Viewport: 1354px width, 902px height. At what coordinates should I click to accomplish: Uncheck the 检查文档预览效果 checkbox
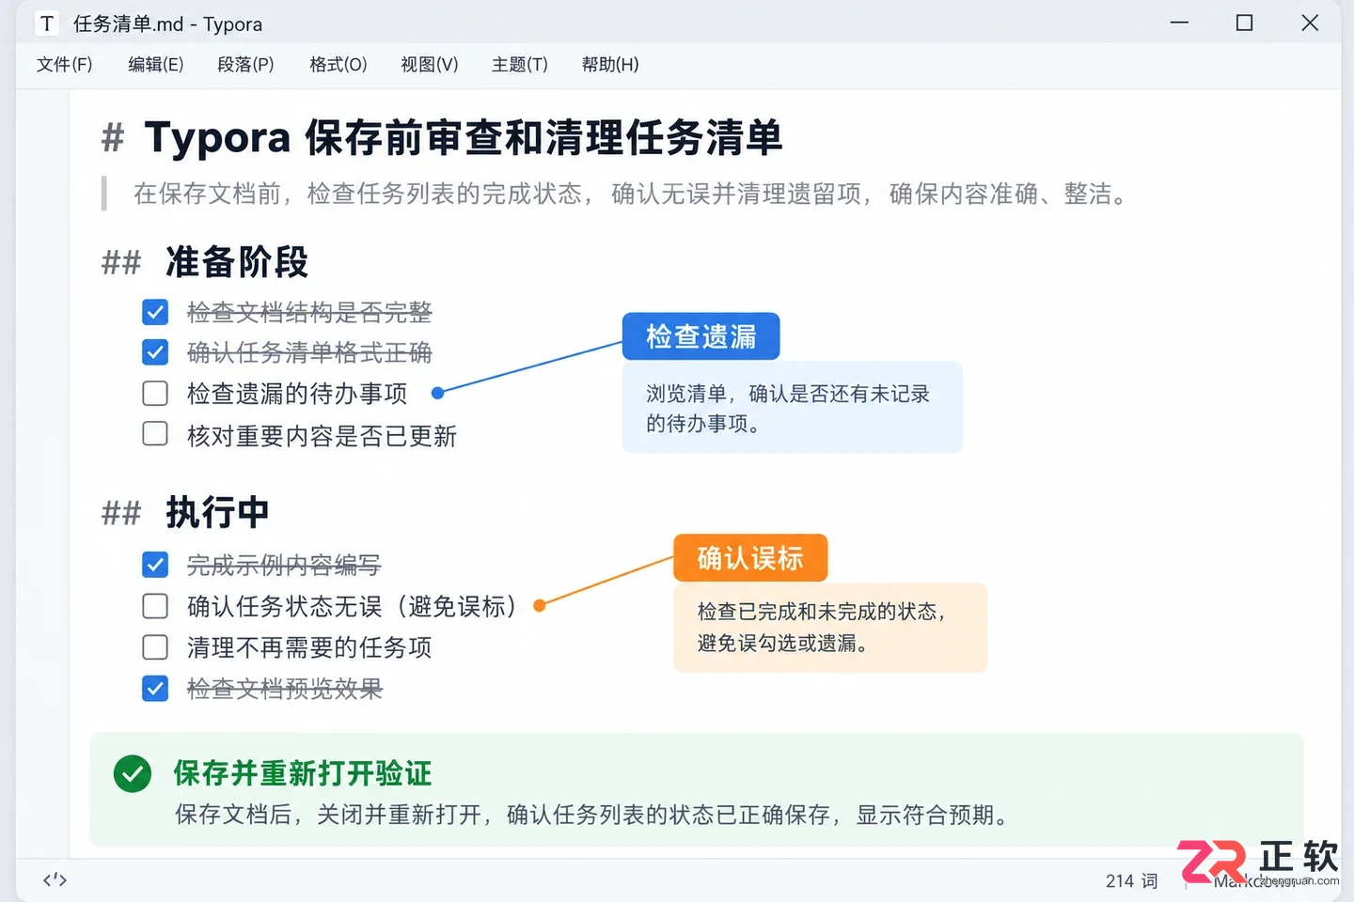pyautogui.click(x=155, y=689)
